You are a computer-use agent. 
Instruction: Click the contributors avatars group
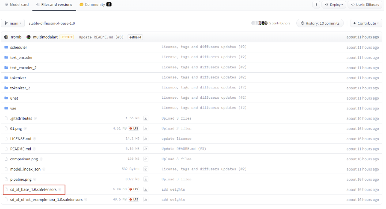point(259,23)
